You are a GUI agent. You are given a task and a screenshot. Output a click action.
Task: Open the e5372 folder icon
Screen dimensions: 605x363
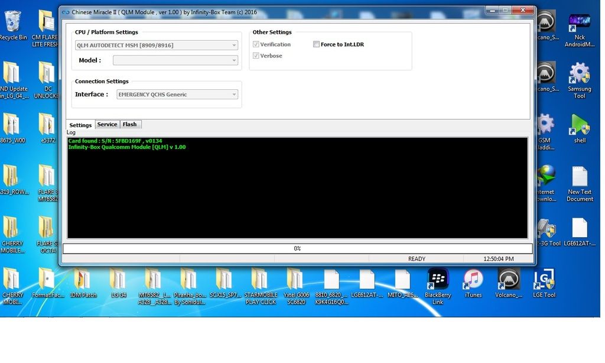click(48, 128)
